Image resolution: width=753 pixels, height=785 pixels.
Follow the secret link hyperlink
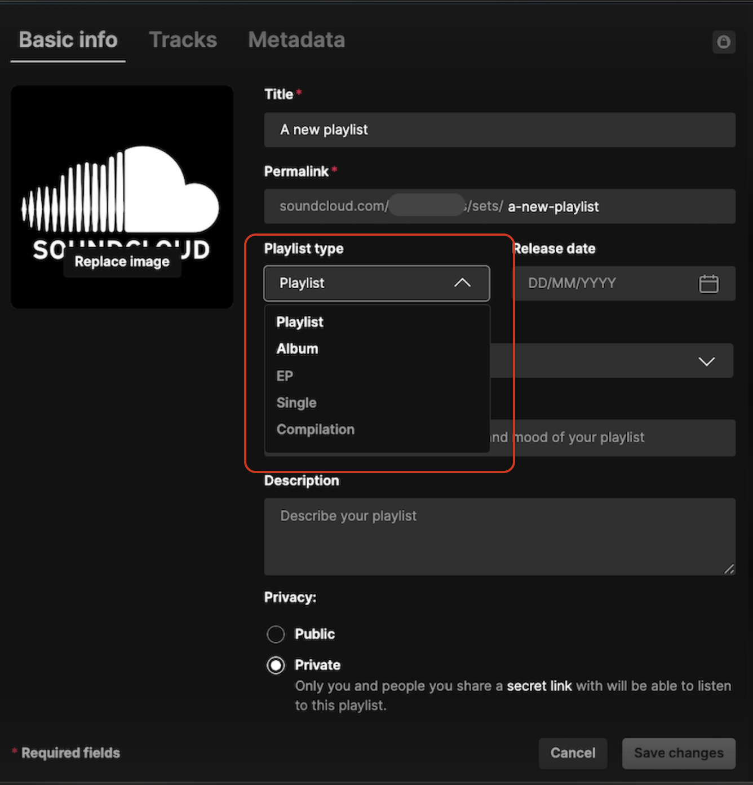coord(539,686)
